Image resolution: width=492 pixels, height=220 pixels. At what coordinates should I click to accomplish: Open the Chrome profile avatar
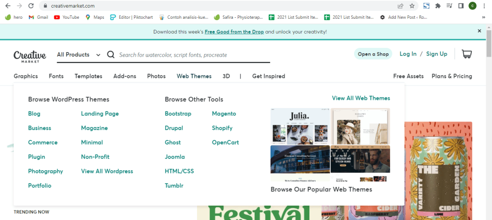pyautogui.click(x=473, y=6)
